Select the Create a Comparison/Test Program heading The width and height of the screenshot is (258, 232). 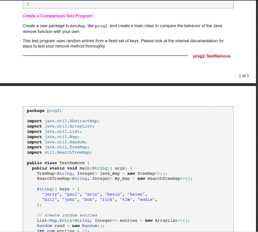(x=58, y=16)
